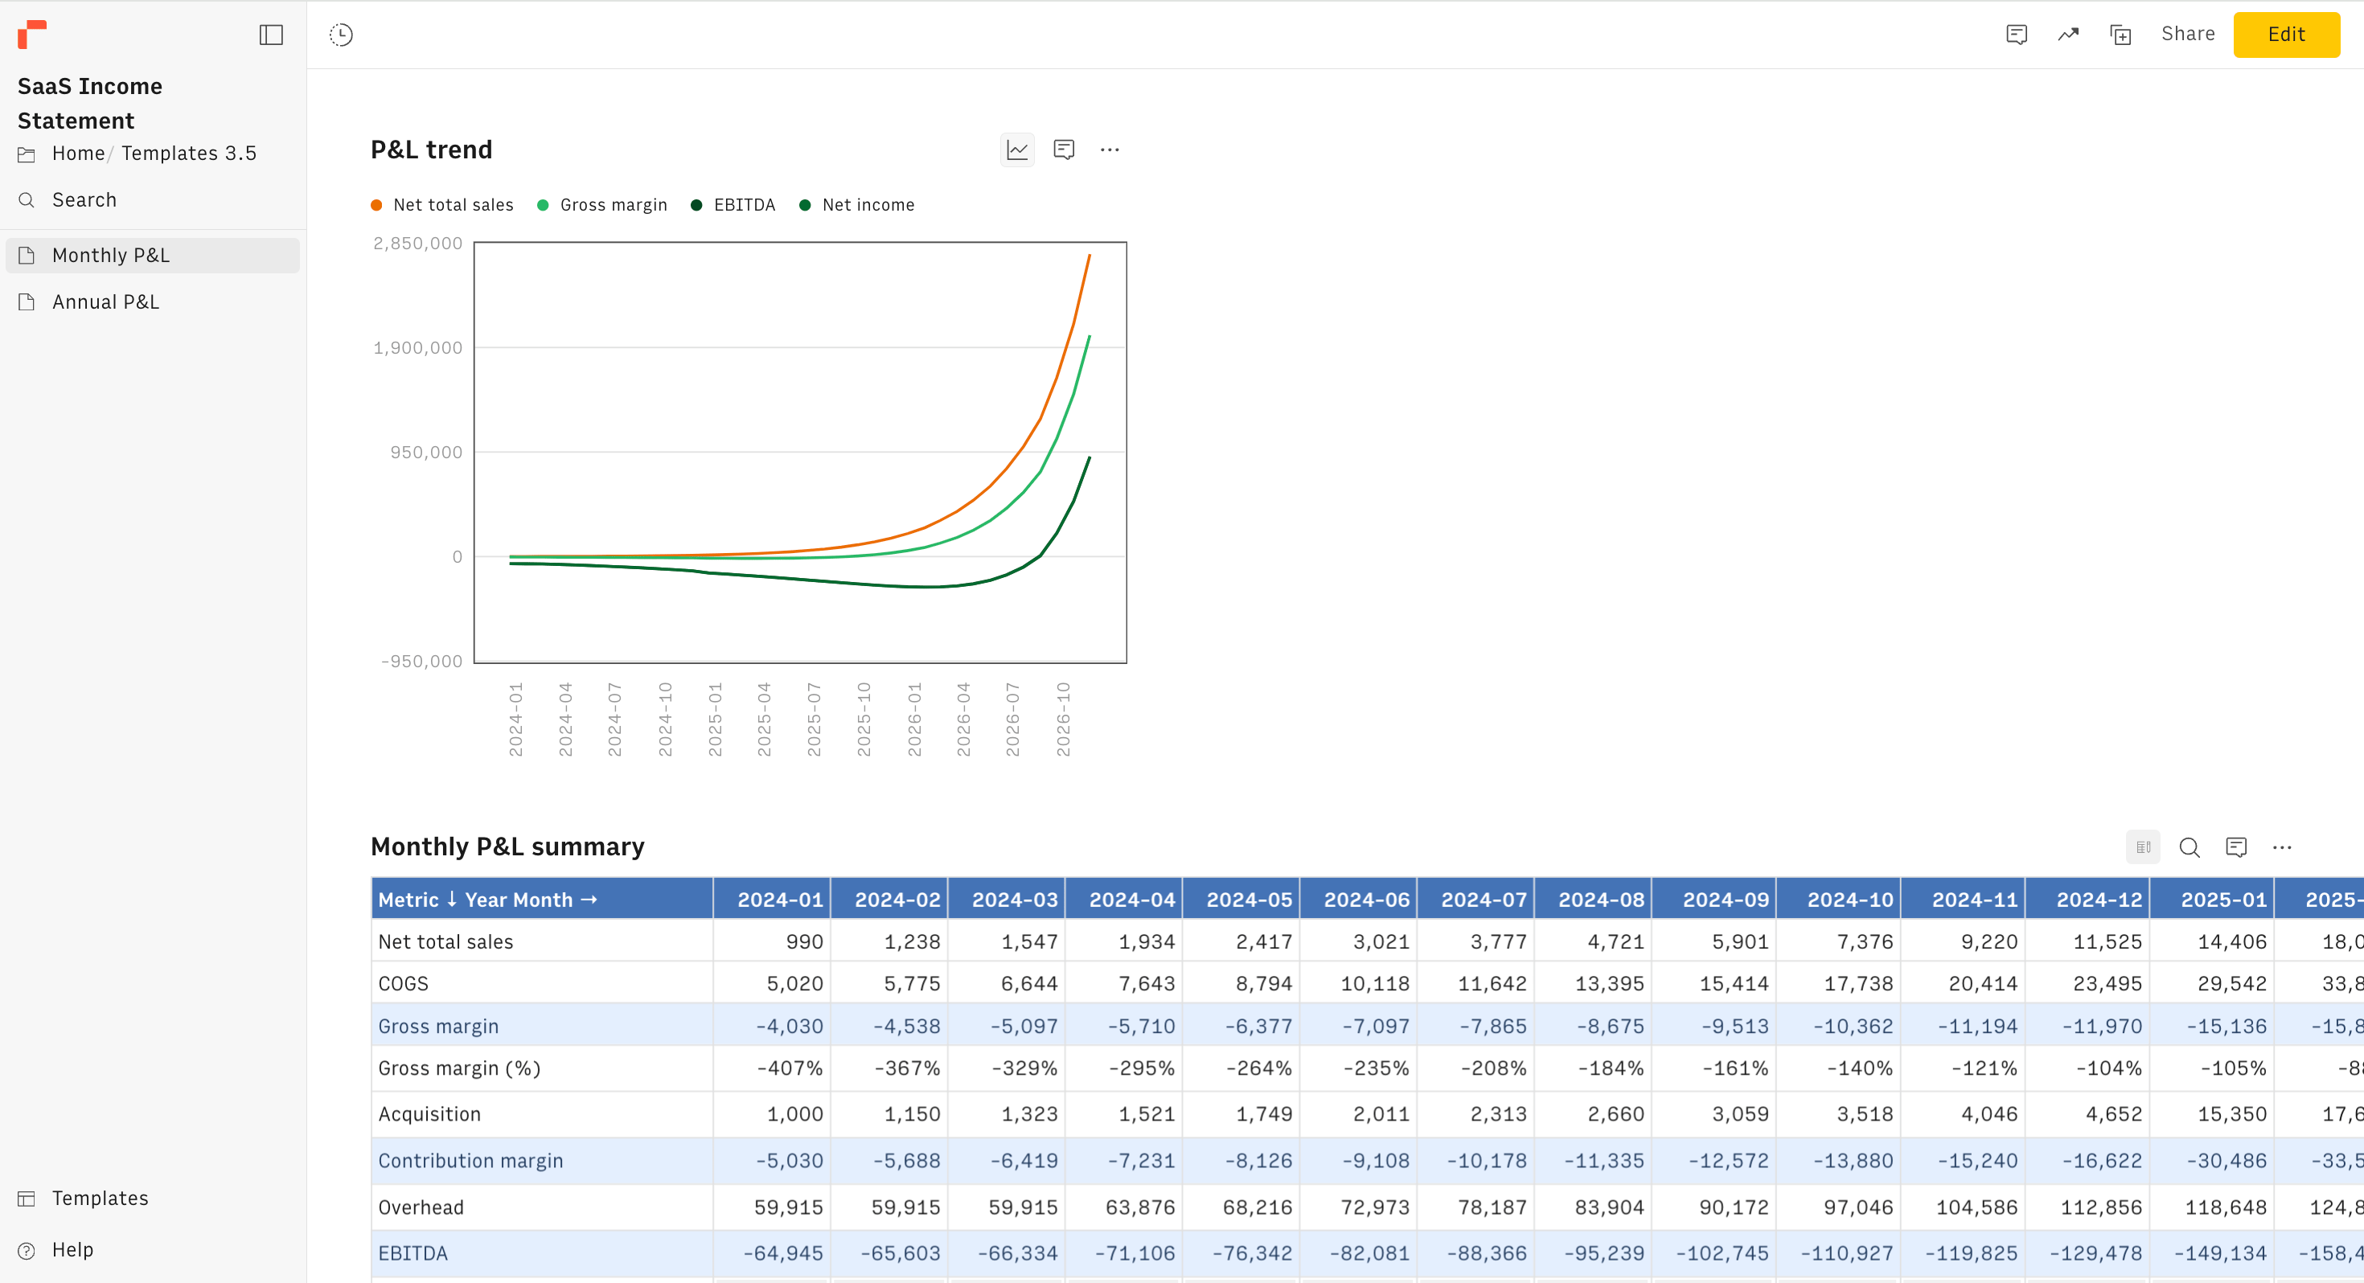Click Metric Year Month header cell

click(543, 900)
